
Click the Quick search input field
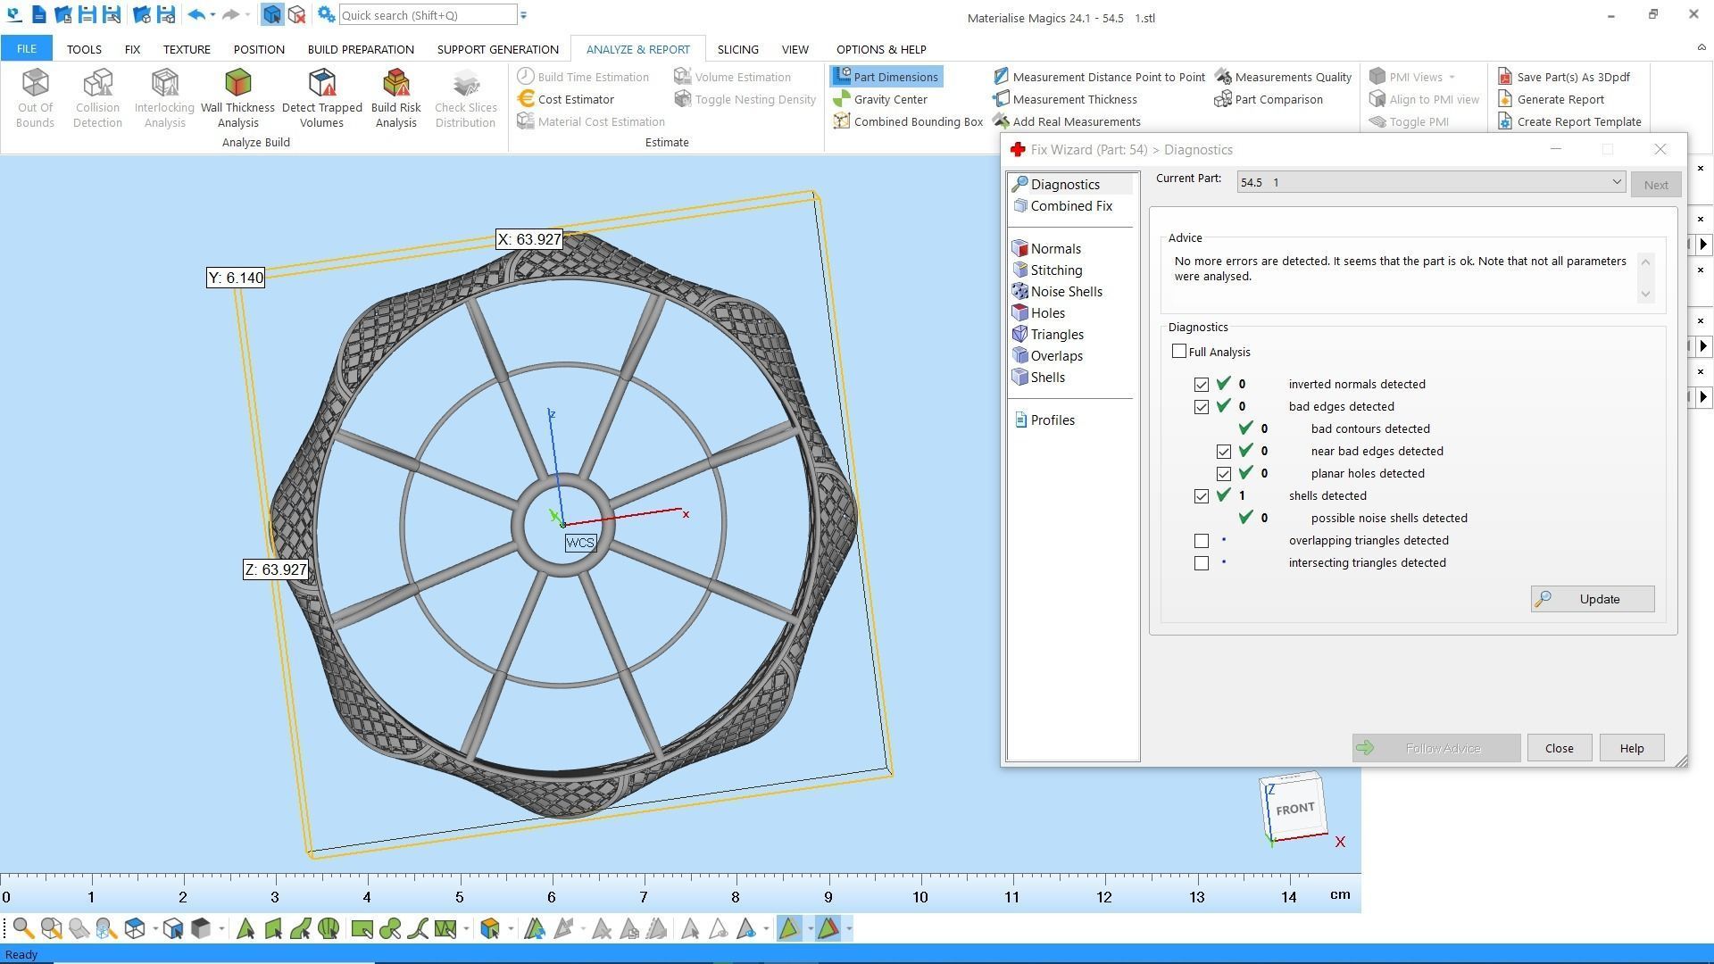tap(427, 15)
